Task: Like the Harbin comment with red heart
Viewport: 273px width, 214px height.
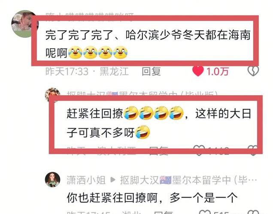Action: (x=198, y=71)
